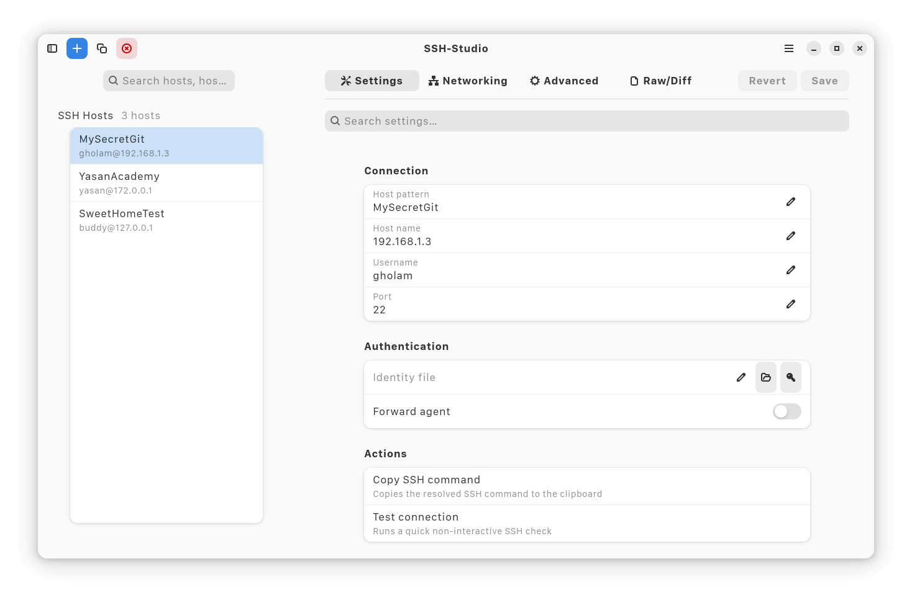Edit the Port 22 value

(x=791, y=304)
